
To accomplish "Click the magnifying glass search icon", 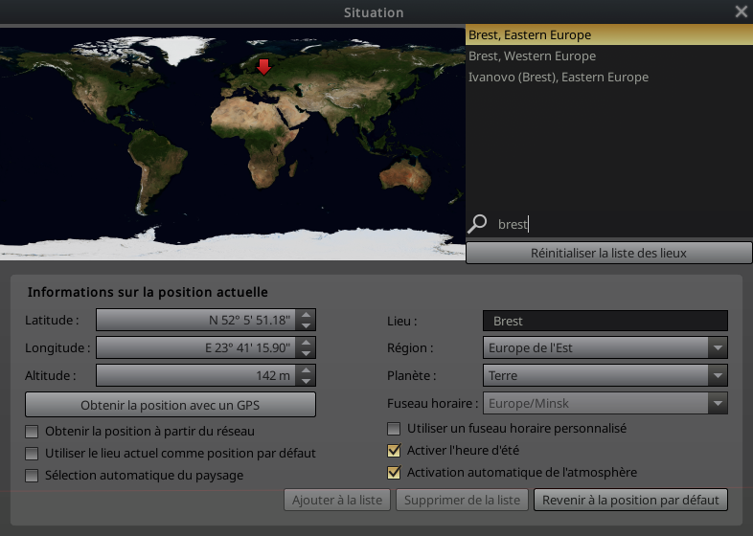I will (x=477, y=224).
